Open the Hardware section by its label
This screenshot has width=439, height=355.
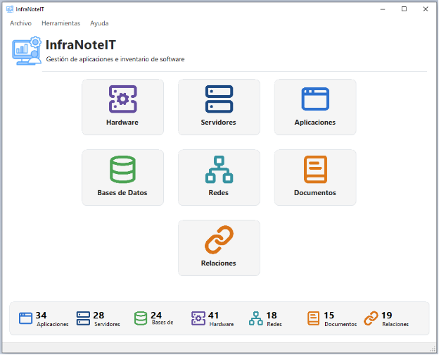[122, 123]
